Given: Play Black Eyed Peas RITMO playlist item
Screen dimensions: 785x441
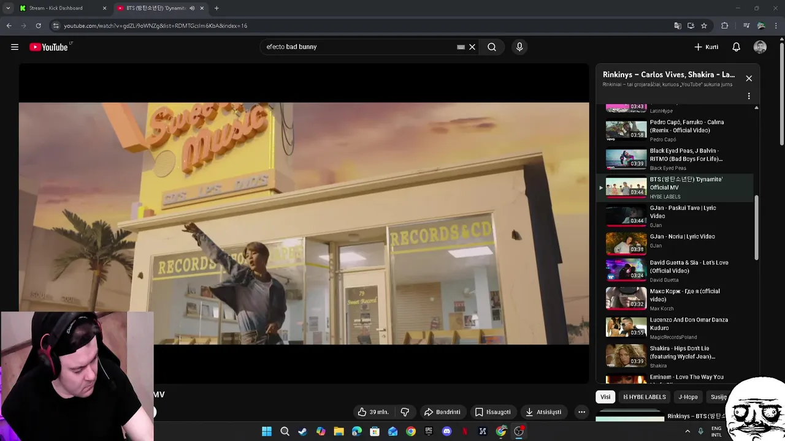Looking at the screenshot, I should click(x=675, y=159).
